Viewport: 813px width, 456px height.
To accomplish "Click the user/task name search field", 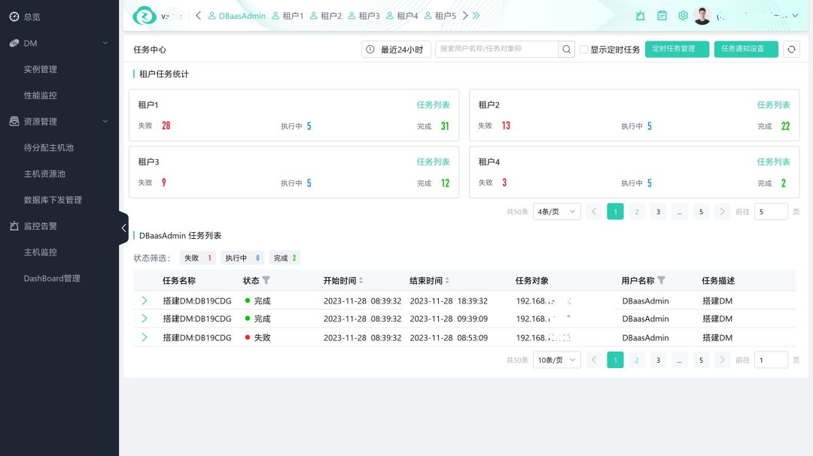I will [497, 49].
